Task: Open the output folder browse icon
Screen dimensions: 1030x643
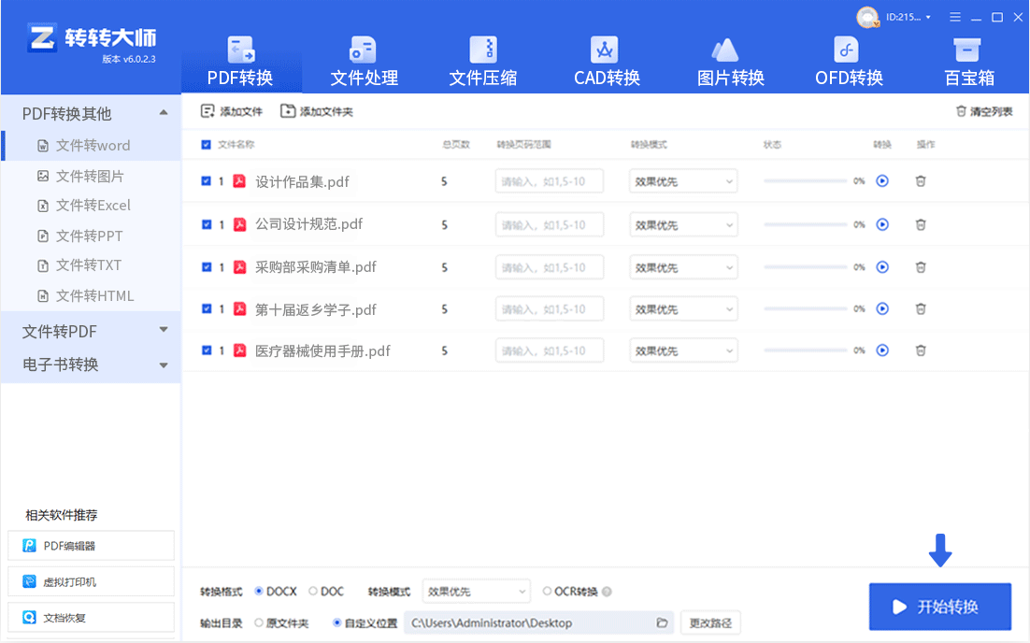Action: (662, 622)
